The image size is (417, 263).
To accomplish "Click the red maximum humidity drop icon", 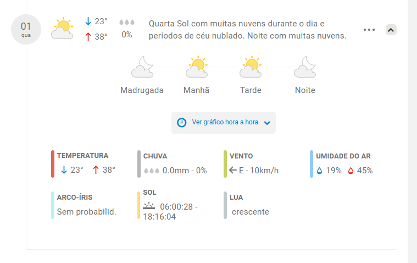I will tap(351, 171).
